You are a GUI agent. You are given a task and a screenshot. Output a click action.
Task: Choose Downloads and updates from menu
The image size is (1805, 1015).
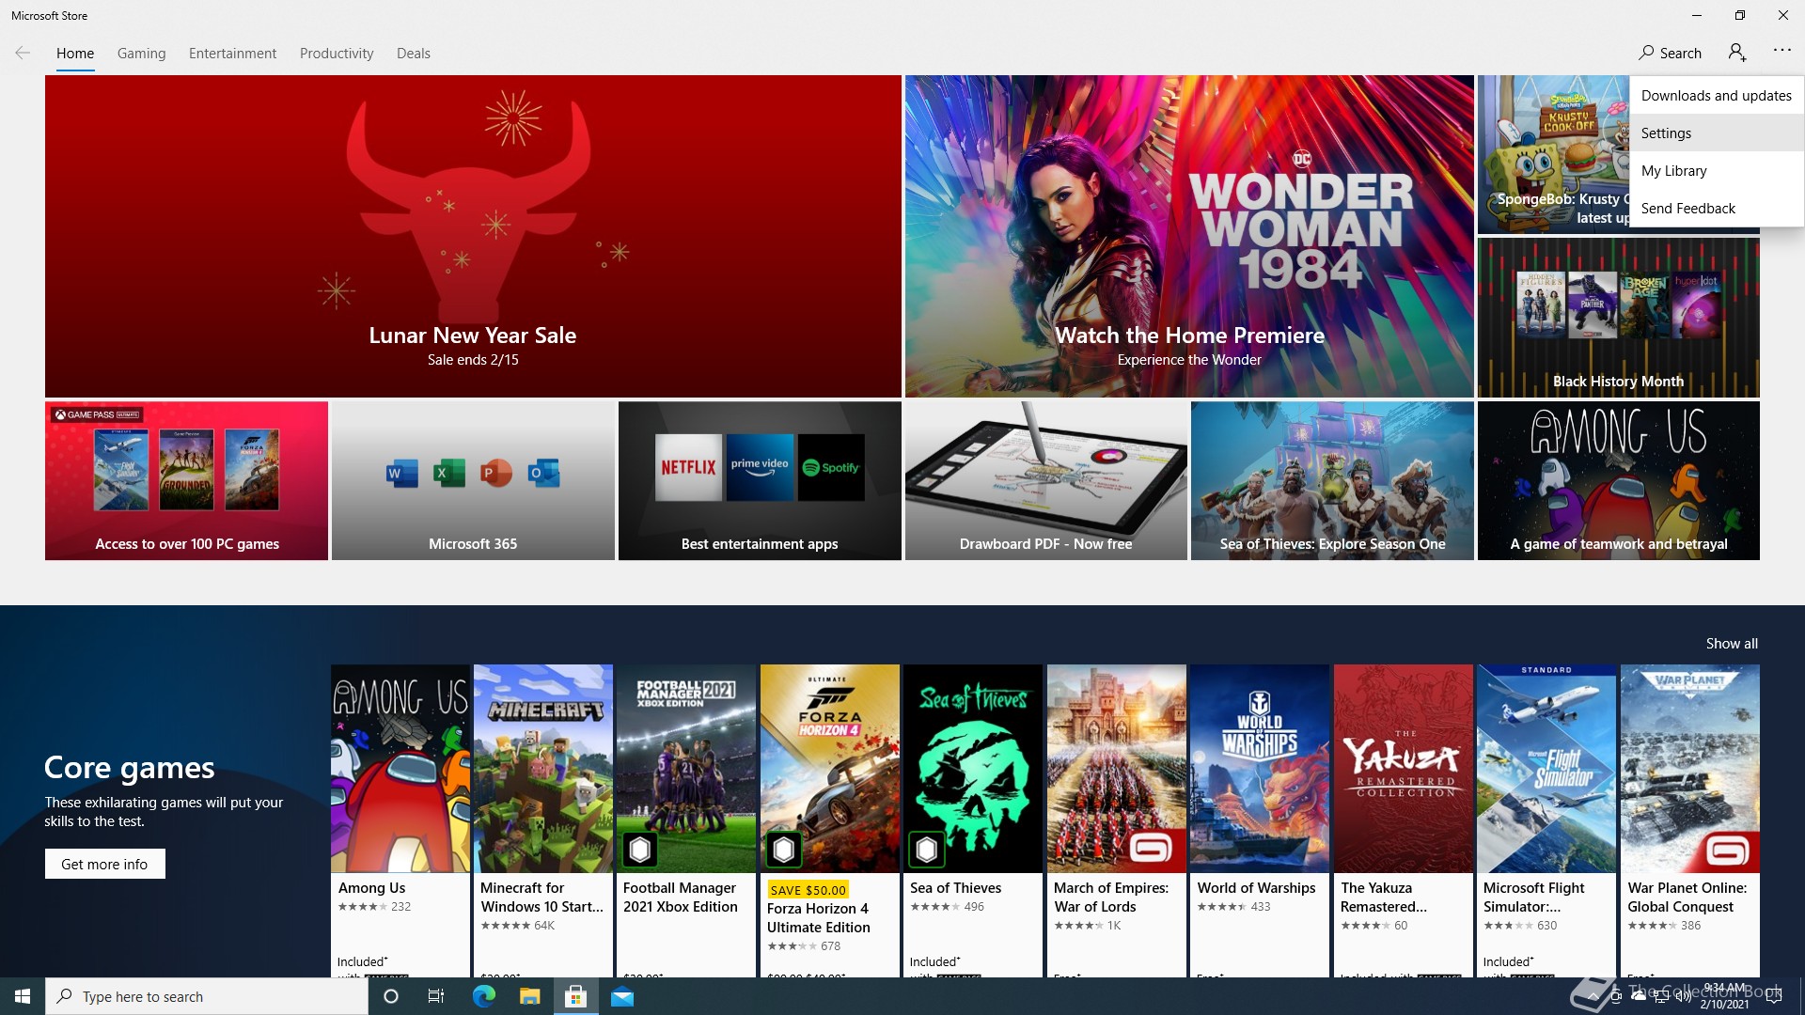(x=1717, y=95)
